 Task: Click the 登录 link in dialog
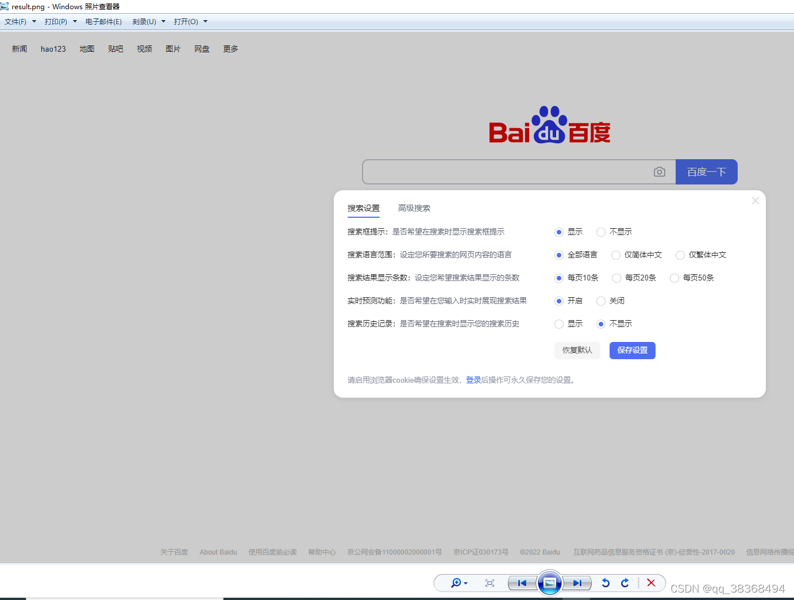473,380
